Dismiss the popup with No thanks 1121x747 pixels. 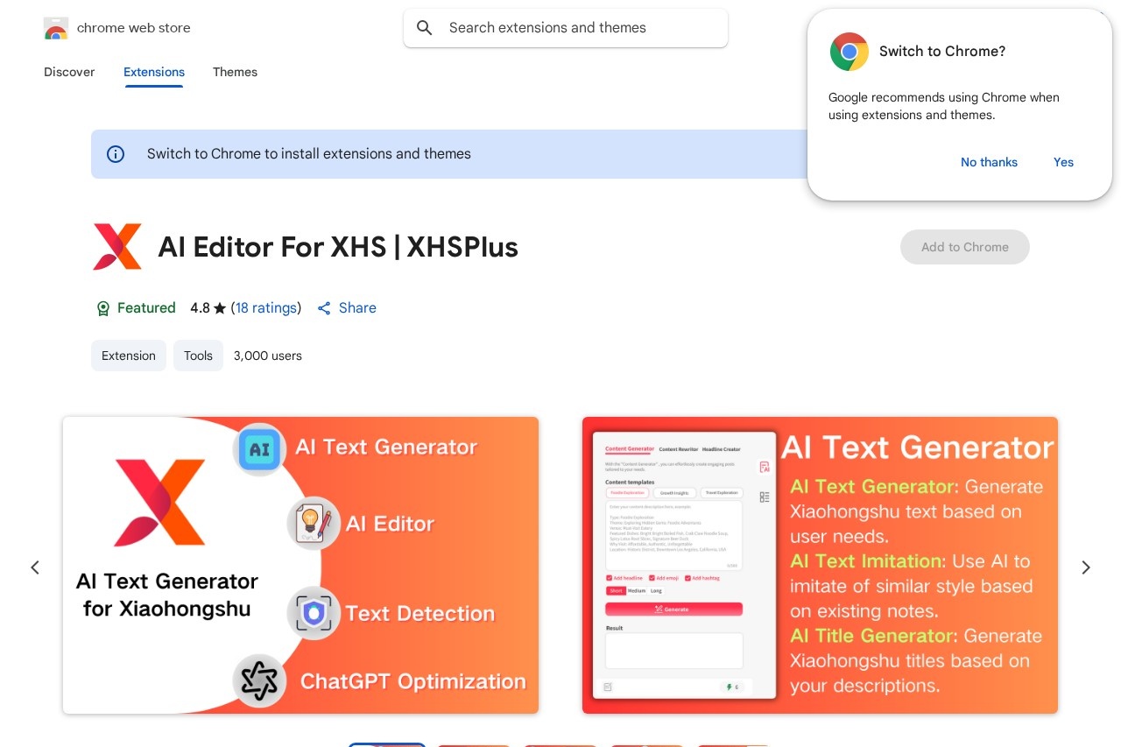click(989, 162)
